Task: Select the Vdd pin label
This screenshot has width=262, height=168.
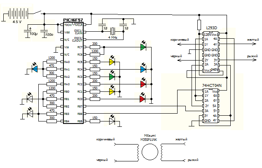Action: [67, 33]
